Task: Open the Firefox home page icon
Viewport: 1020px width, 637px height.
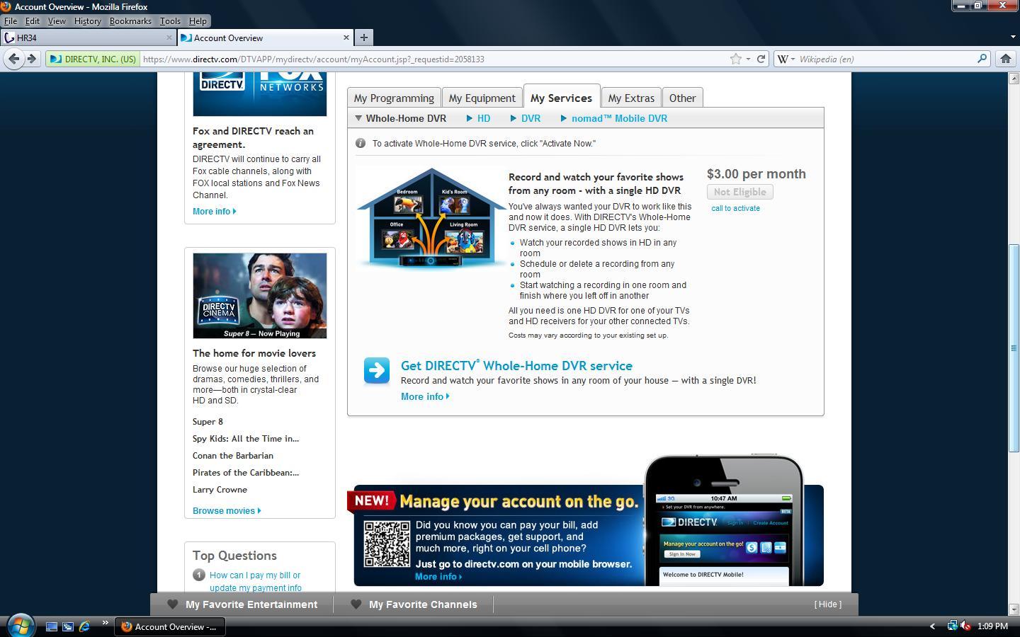Action: pos(1005,59)
